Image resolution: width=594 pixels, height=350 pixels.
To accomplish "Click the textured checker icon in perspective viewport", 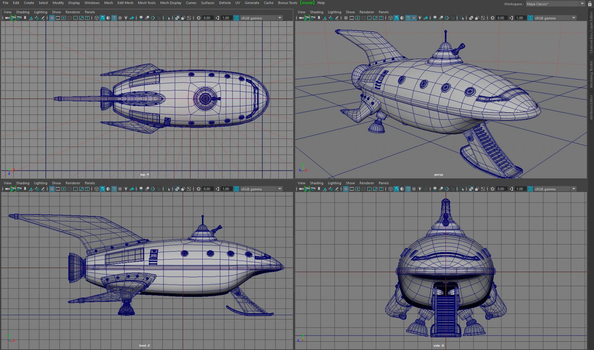I will pyautogui.click(x=414, y=18).
